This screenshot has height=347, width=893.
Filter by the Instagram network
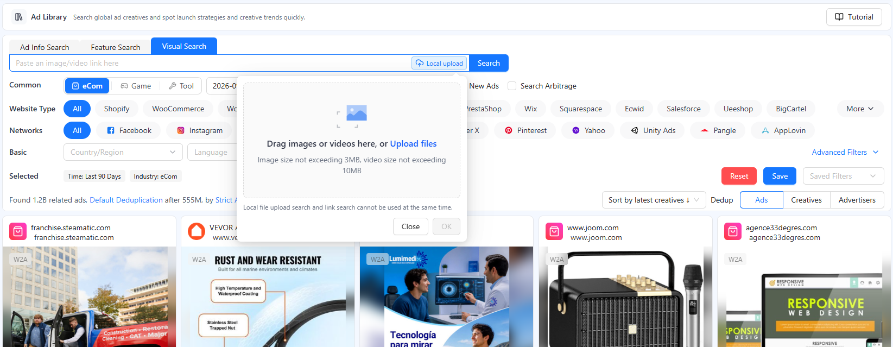click(200, 130)
